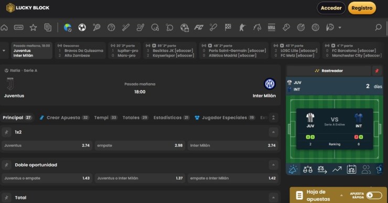This screenshot has height=203, width=388.
Task: Open the bet history documents icon
Action: pyautogui.click(x=48, y=27)
